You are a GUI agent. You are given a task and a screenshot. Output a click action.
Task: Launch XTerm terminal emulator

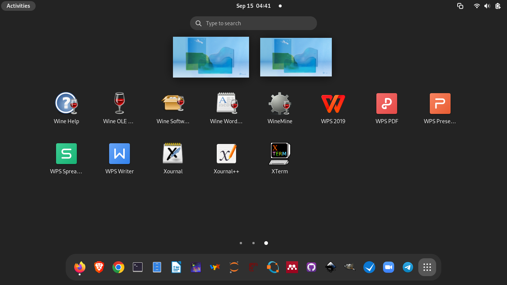(x=279, y=154)
